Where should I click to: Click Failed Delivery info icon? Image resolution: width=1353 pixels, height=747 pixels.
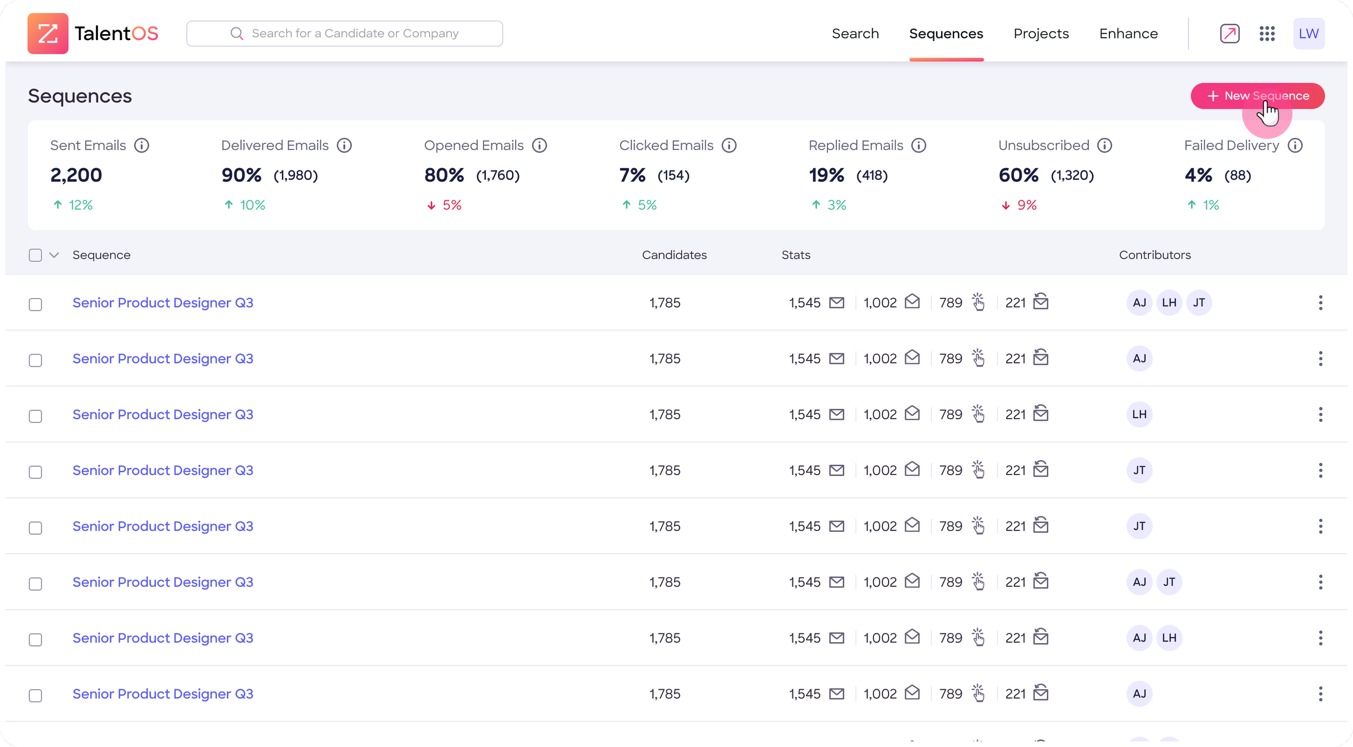1295,146
